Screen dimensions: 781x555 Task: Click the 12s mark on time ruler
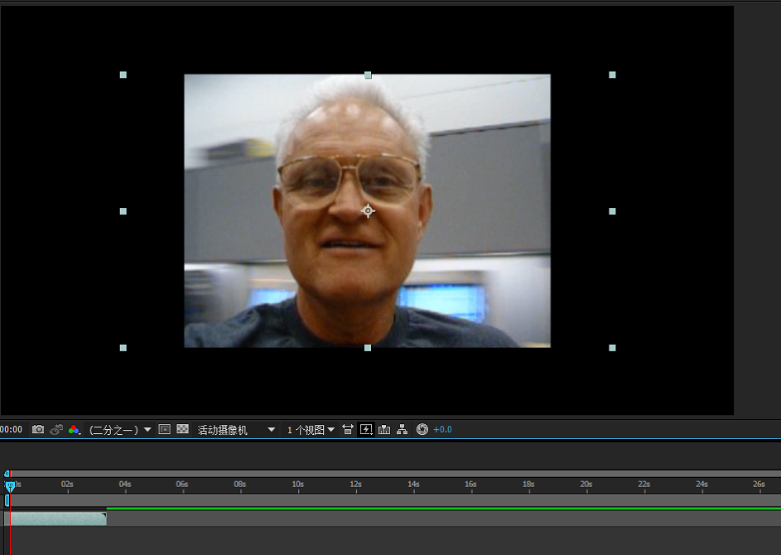(355, 485)
